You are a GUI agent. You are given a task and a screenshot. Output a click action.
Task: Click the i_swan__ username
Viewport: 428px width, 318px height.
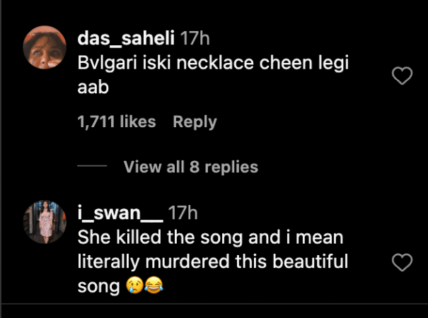point(120,213)
